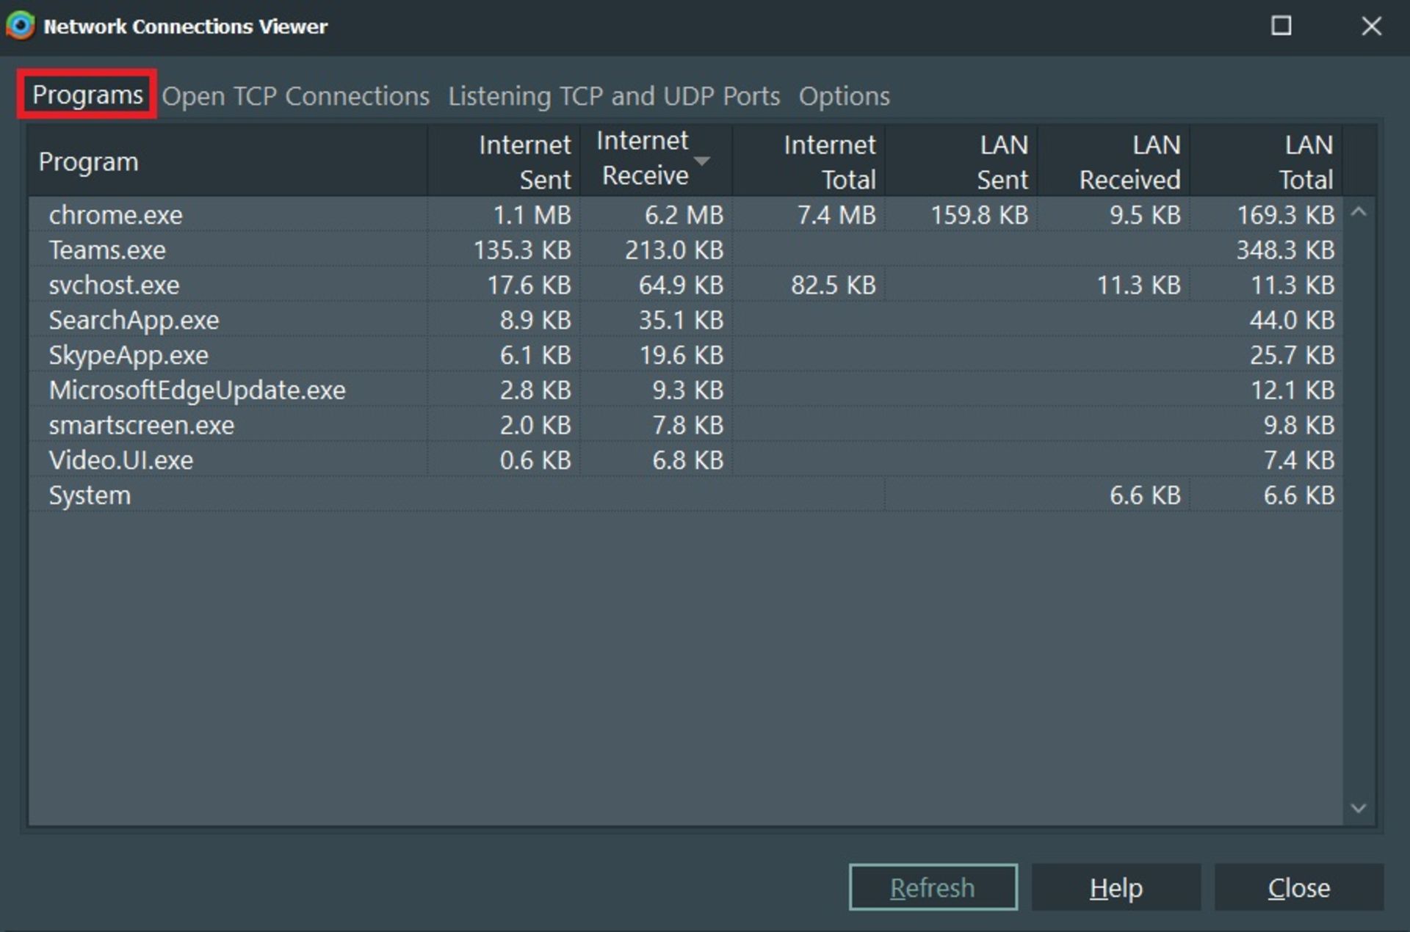Click Teams.exe total 348.3 KB

1285,250
